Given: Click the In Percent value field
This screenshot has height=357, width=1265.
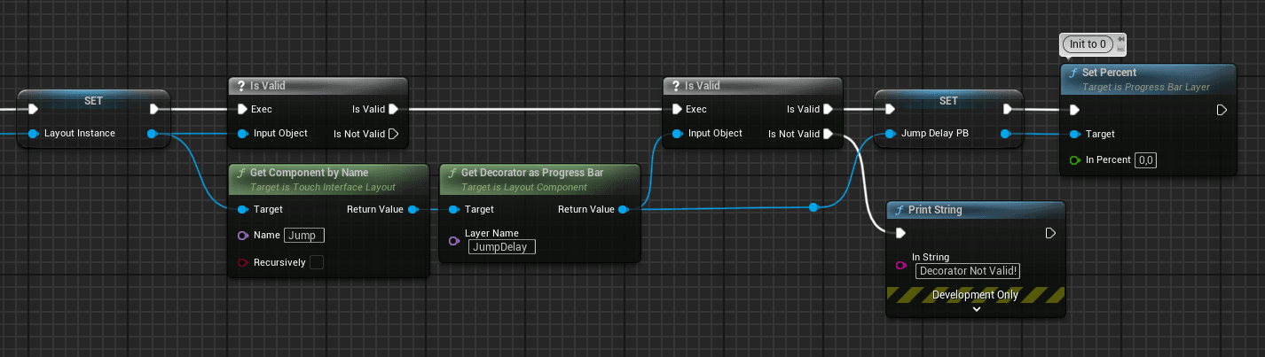Looking at the screenshot, I should [x=1146, y=160].
